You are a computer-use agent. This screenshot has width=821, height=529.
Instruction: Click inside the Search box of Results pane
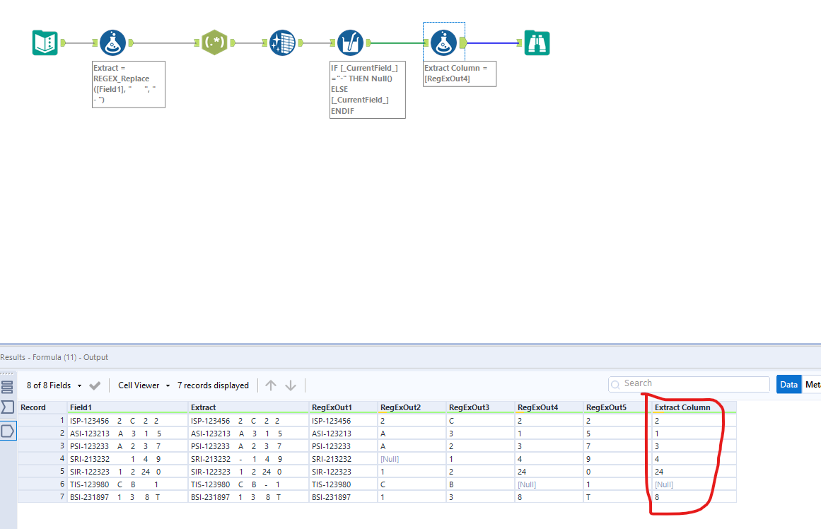pos(689,383)
